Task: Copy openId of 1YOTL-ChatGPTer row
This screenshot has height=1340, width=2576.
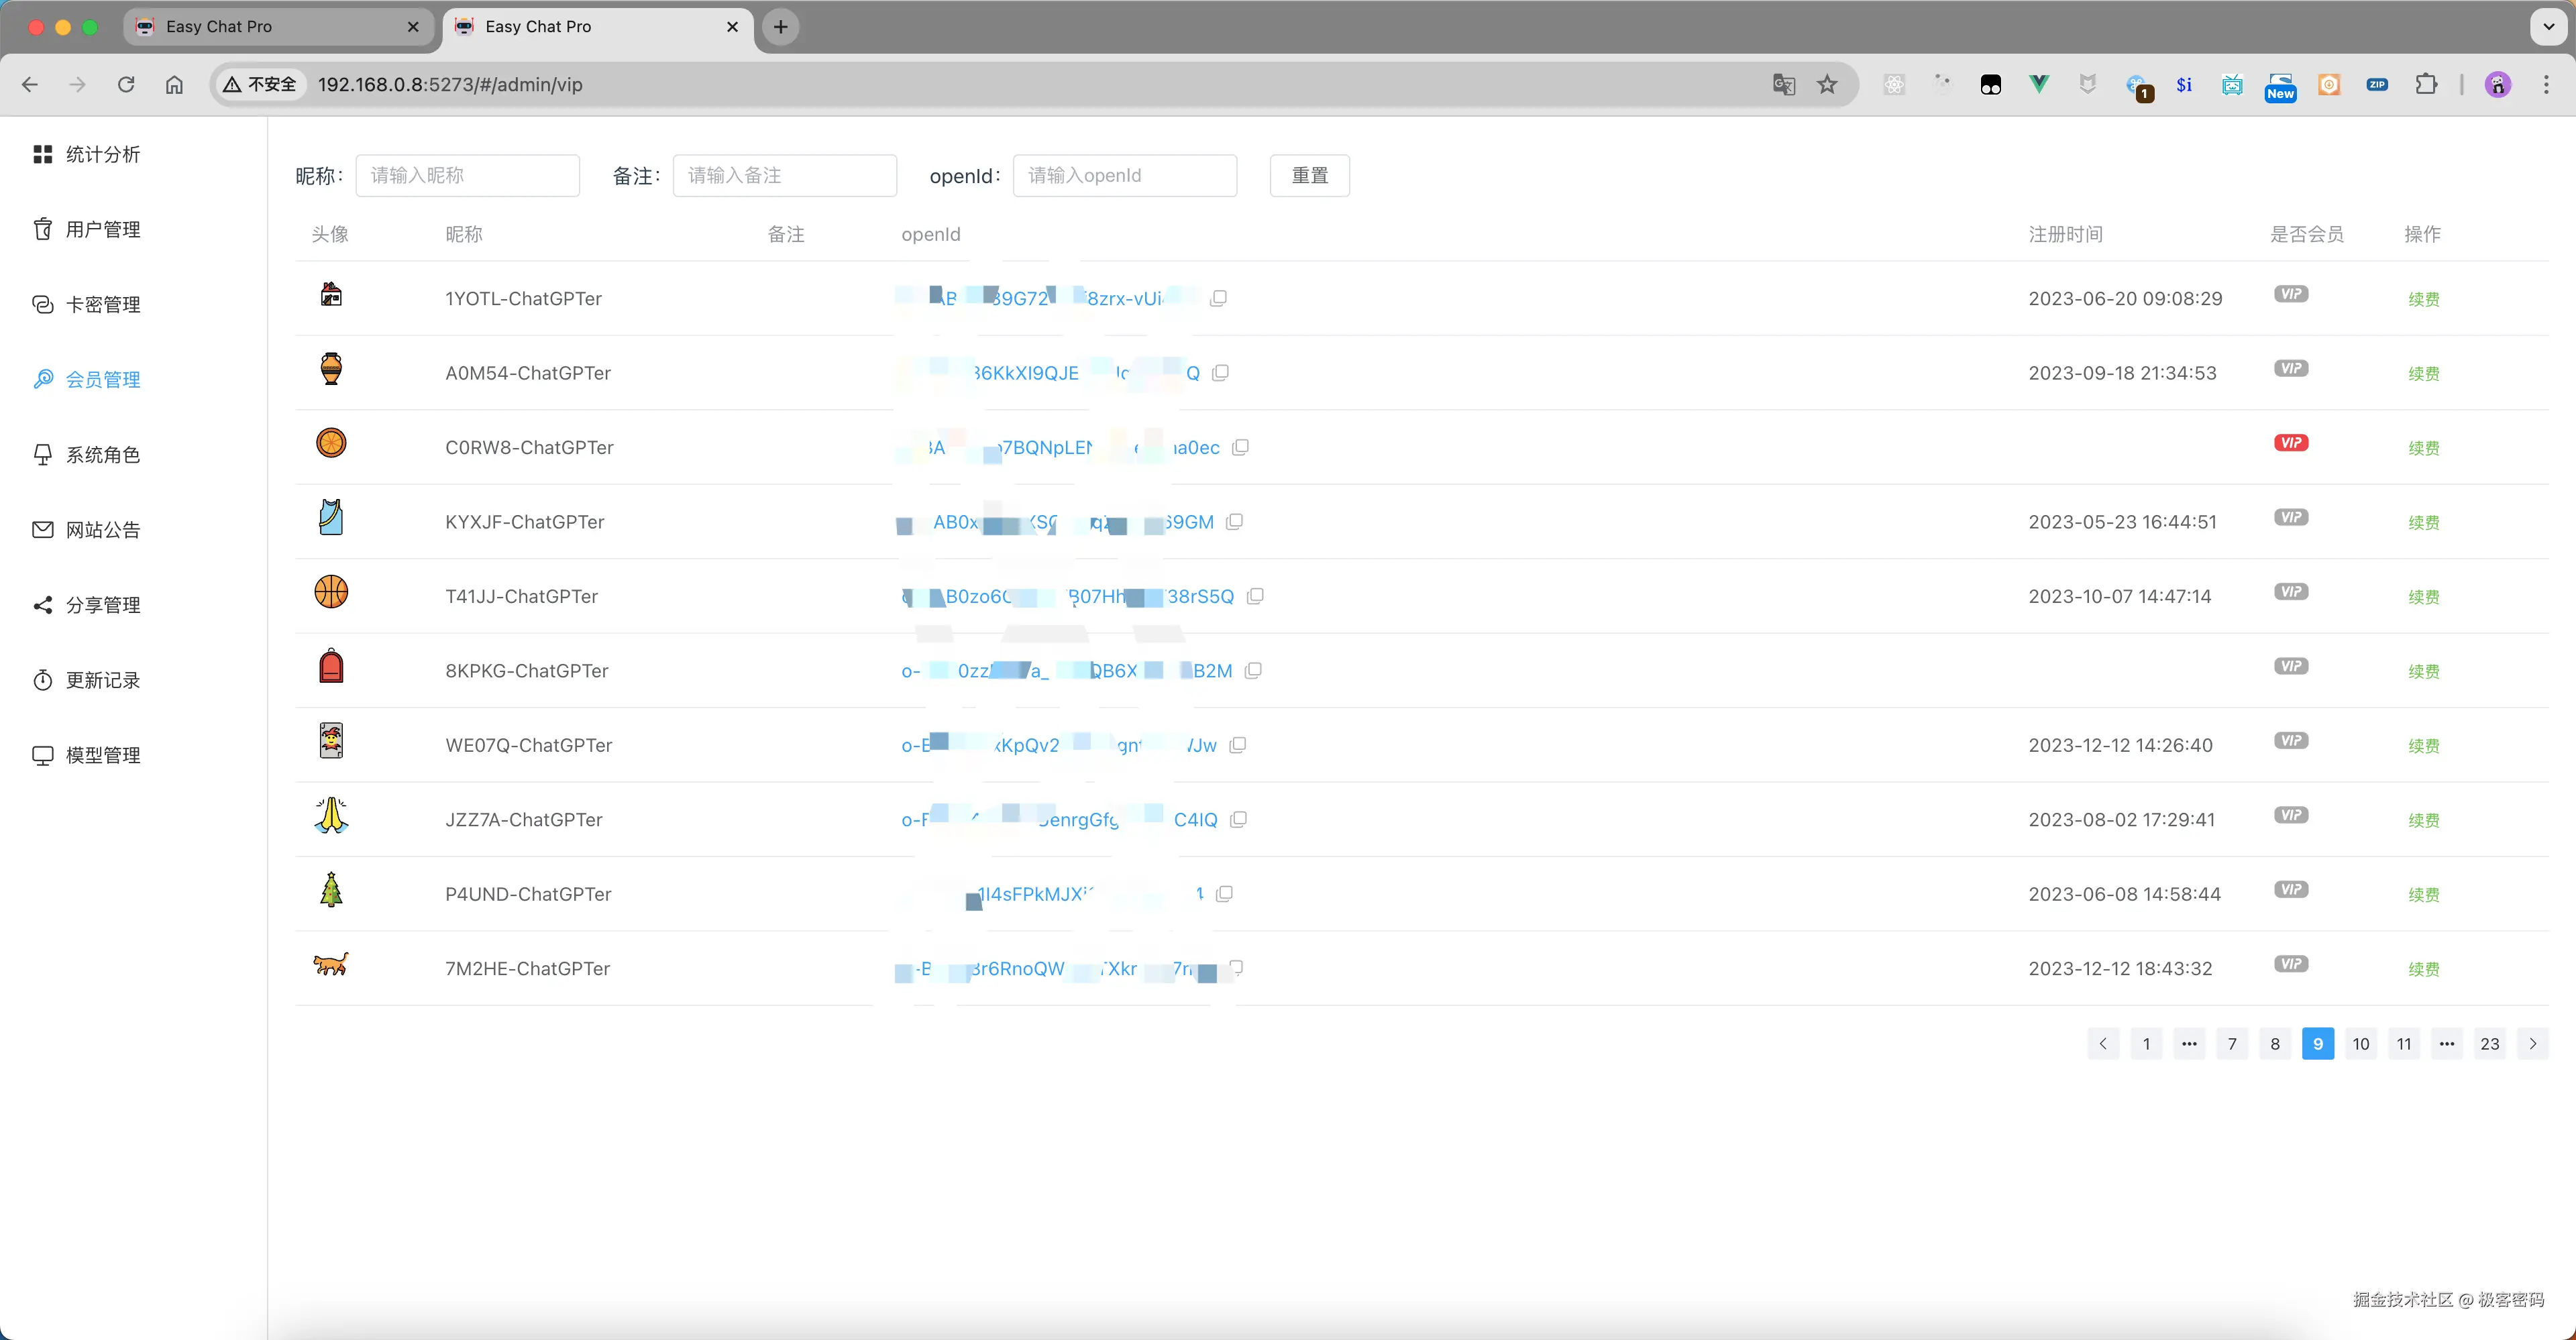Action: (1218, 298)
